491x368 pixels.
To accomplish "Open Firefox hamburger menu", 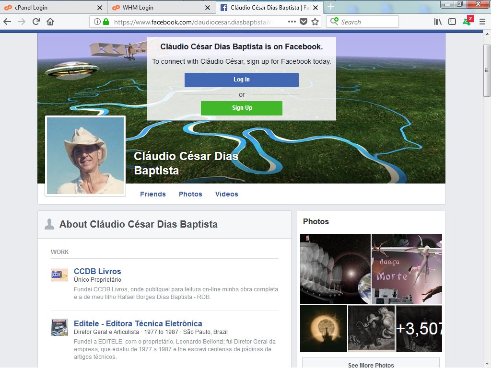I will pyautogui.click(x=482, y=22).
